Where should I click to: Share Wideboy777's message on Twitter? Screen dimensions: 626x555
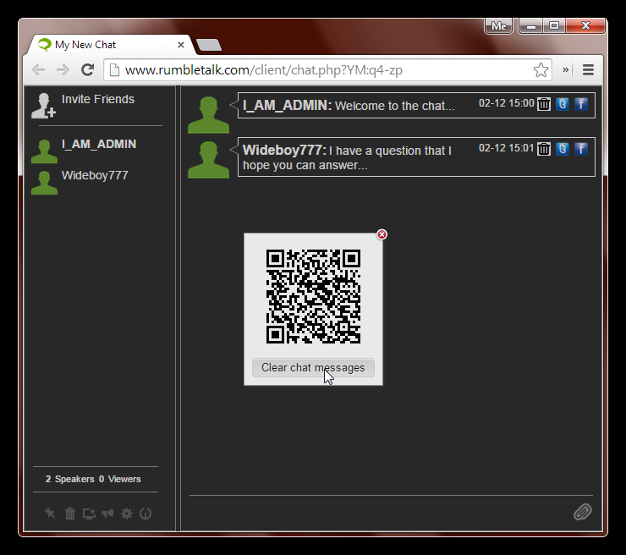click(x=563, y=149)
